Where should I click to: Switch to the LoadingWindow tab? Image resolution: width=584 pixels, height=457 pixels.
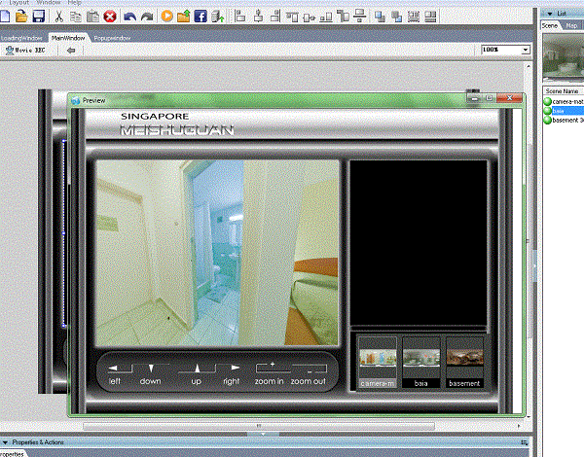point(21,38)
